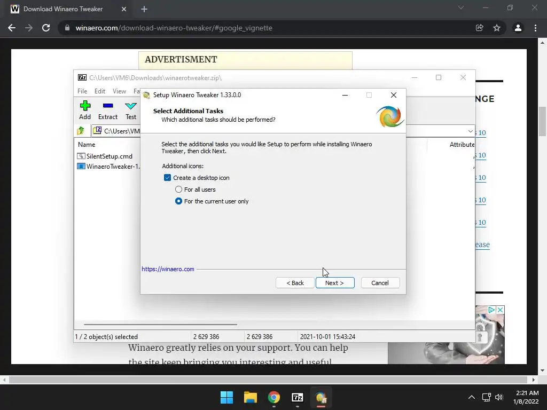This screenshot has width=547, height=410.
Task: Click the Attributes column header in 7-Zip
Action: [462, 144]
